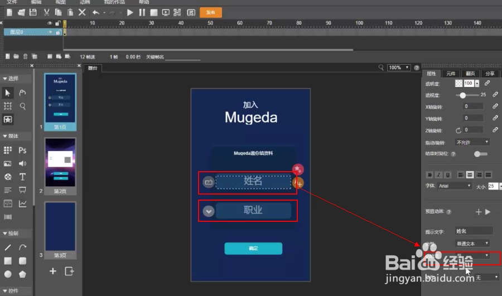The width and height of the screenshot is (502, 296).
Task: Switch to the 翻页 tab
Action: click(x=470, y=74)
